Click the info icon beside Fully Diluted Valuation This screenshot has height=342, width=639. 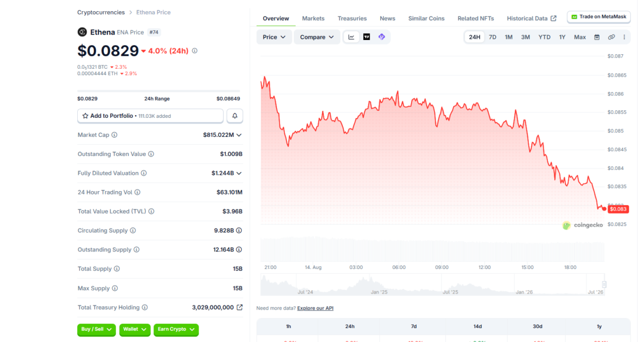[x=144, y=173]
